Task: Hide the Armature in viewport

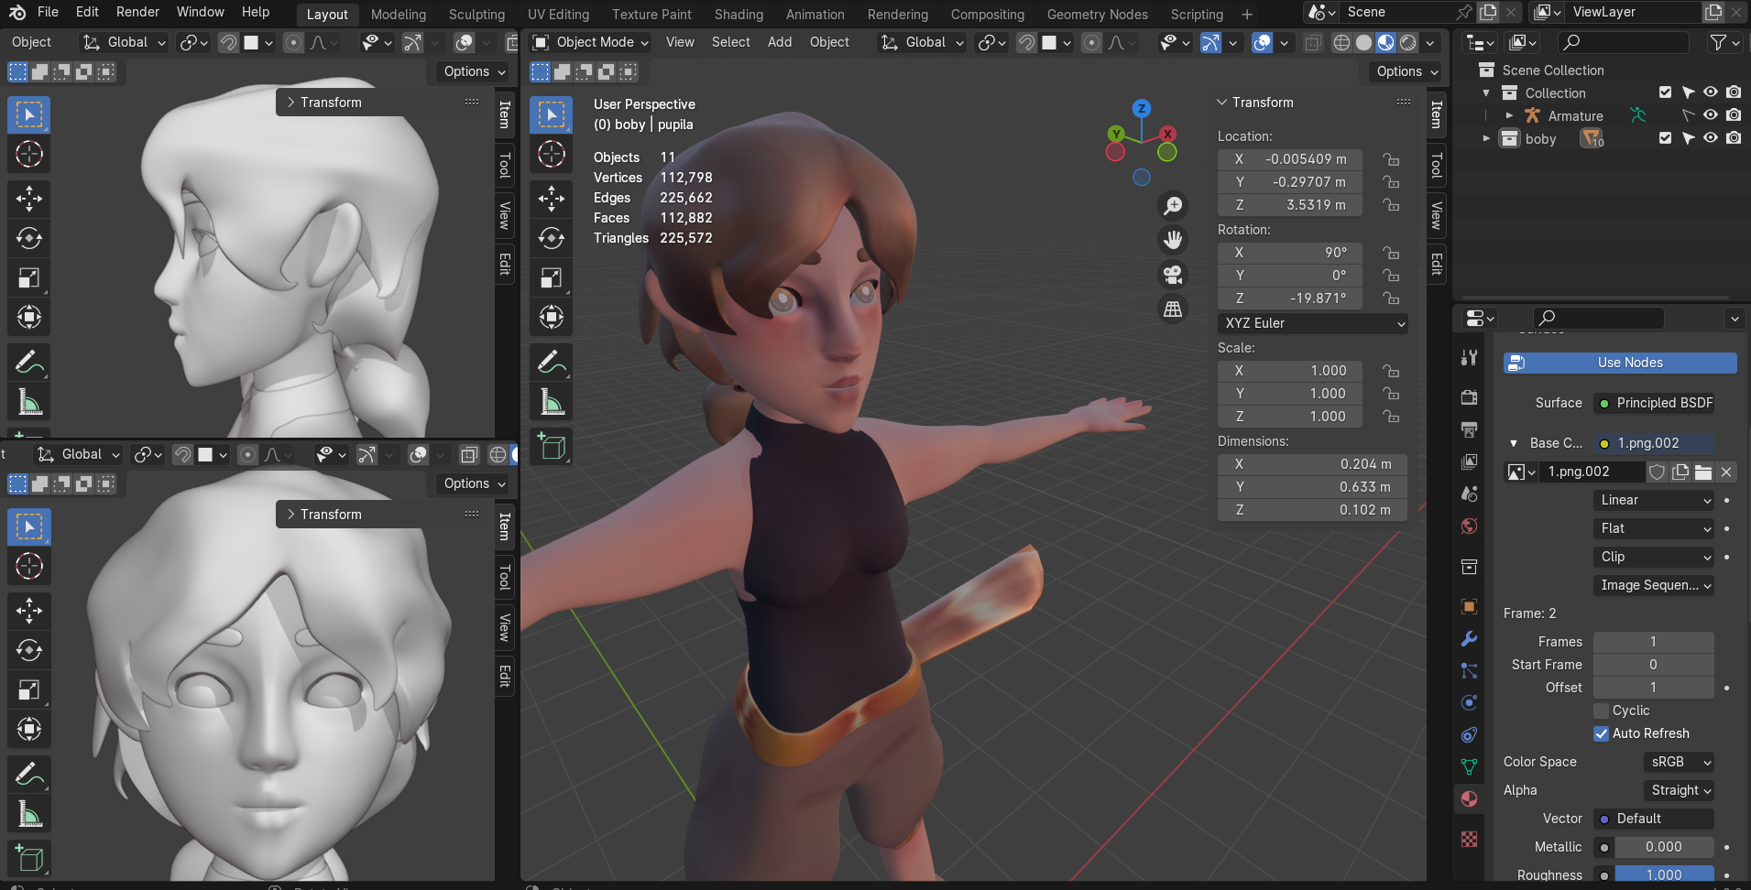Action: click(1710, 115)
